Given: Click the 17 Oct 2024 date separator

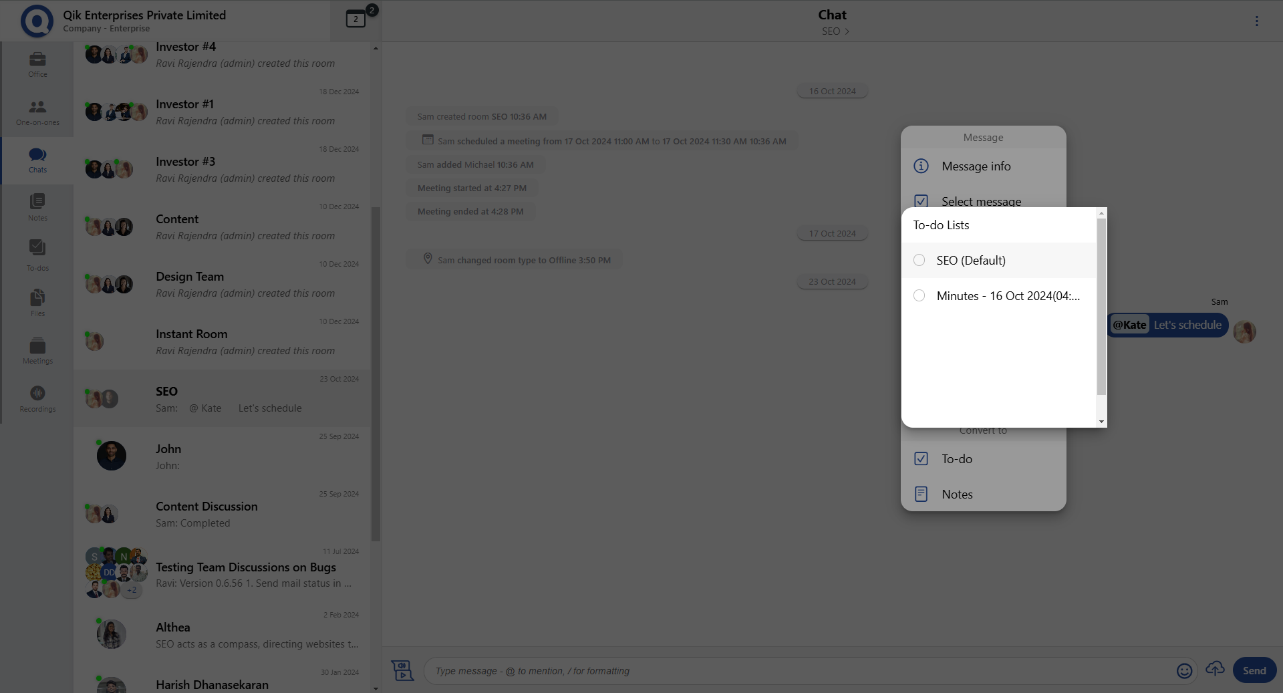Looking at the screenshot, I should (832, 233).
